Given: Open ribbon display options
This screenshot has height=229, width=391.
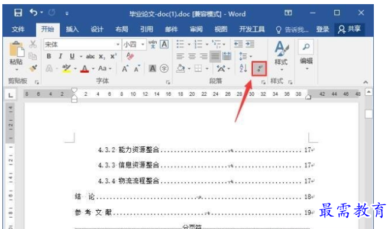Looking at the screenshot, I should point(288,12).
